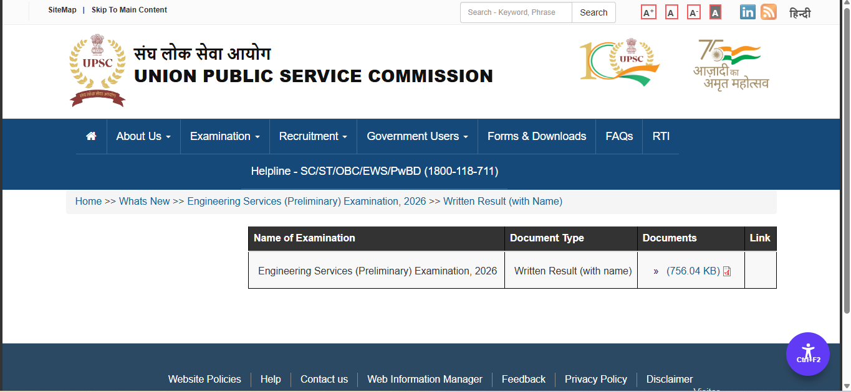
Task: Open the accessibility tools floating button
Action: [807, 353]
